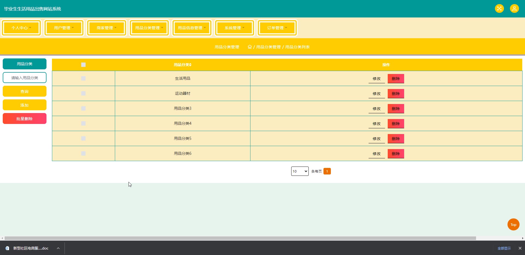Expand the 个人中心 dropdown menu
The image size is (525, 255).
pos(21,28)
